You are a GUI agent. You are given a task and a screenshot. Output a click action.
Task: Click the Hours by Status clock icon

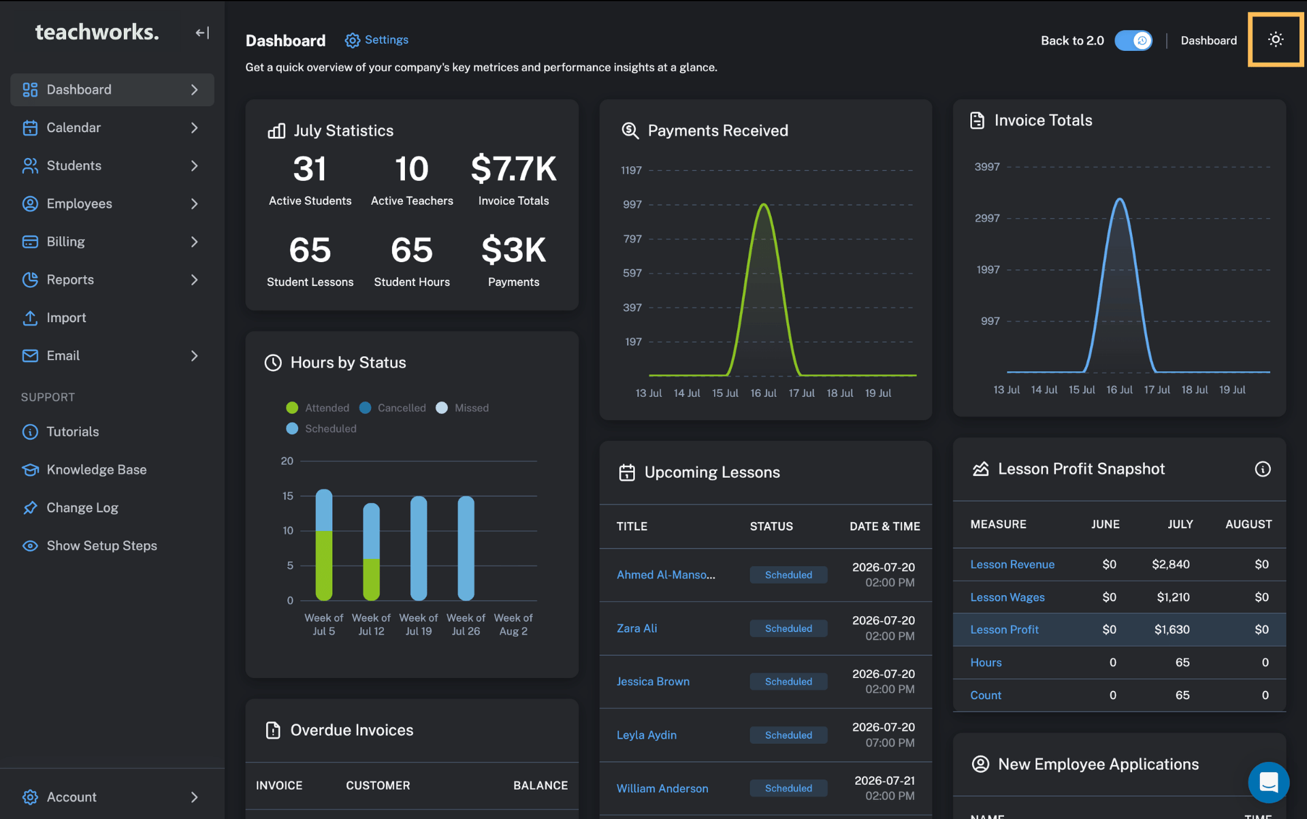[x=273, y=363]
